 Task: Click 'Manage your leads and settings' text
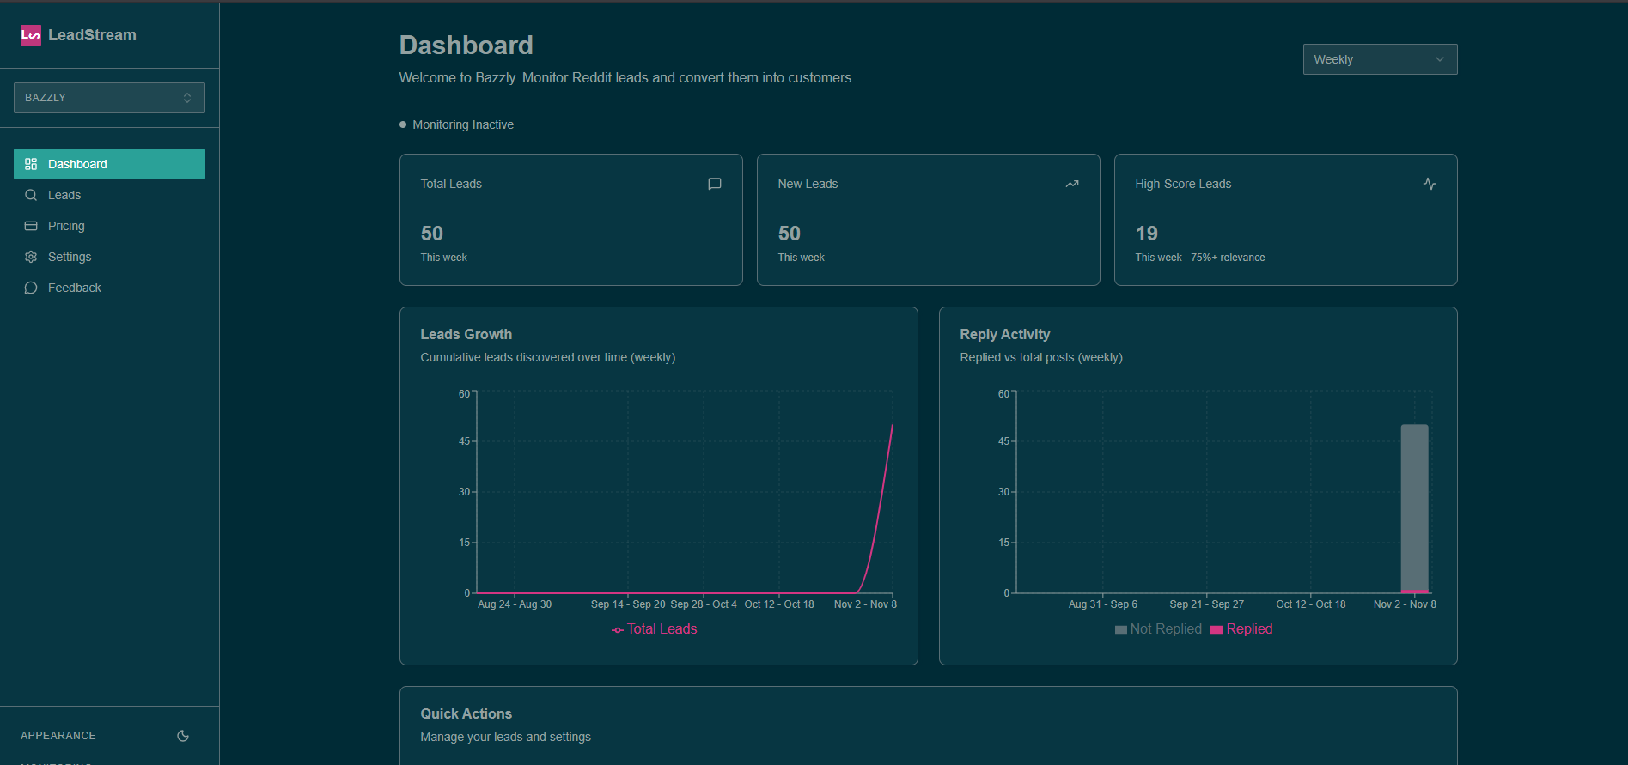[506, 737]
